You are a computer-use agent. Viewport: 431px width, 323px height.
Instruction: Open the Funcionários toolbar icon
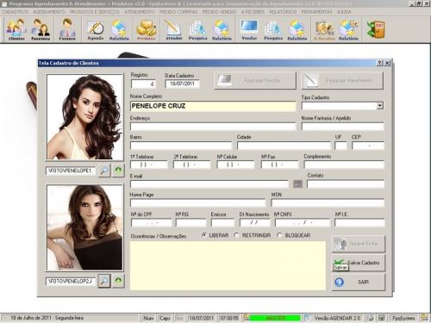click(41, 29)
